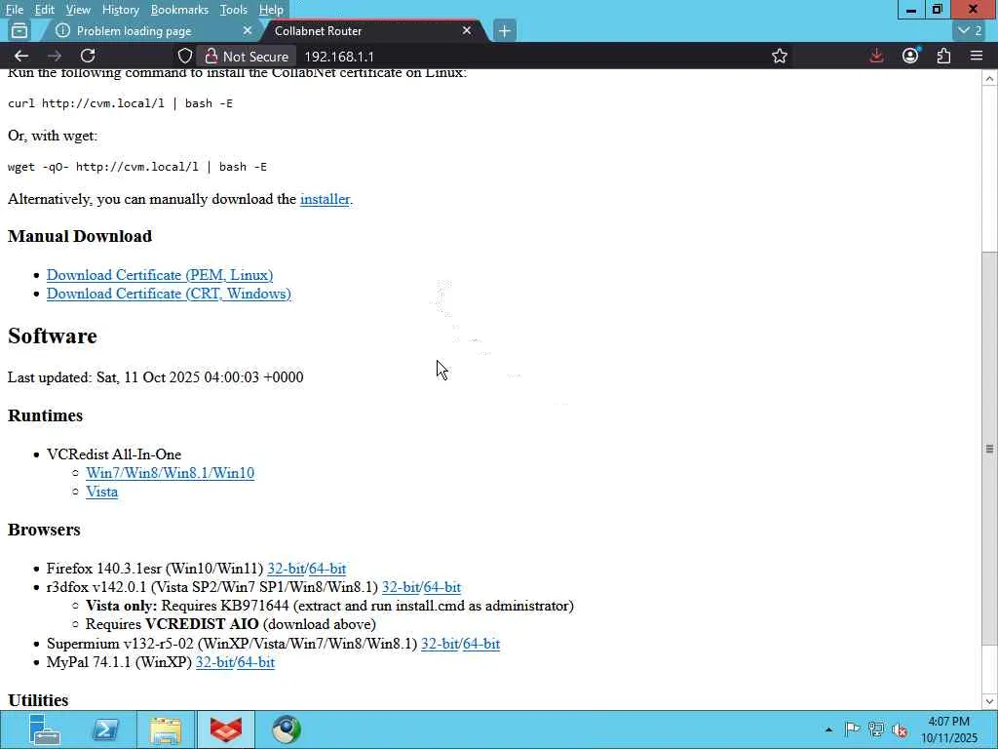Open the tracking protection shield icon
The height and width of the screenshot is (749, 998).
click(184, 56)
